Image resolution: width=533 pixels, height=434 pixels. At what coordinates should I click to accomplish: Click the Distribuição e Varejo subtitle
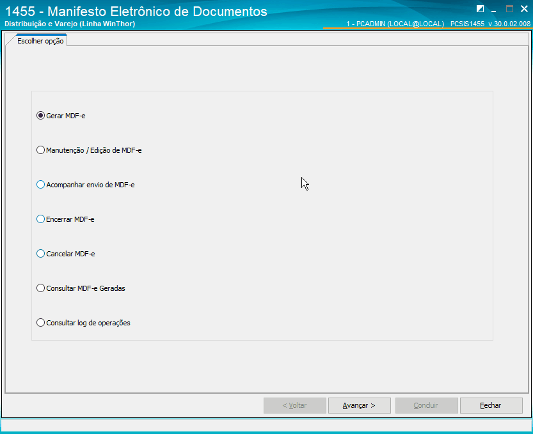(70, 24)
